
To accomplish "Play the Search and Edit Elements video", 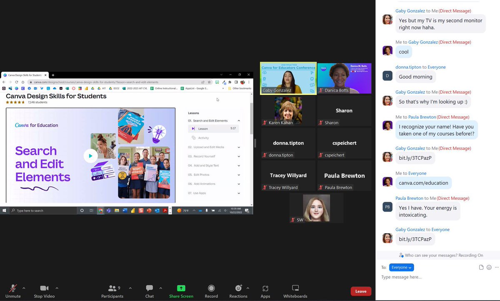I will [90, 156].
